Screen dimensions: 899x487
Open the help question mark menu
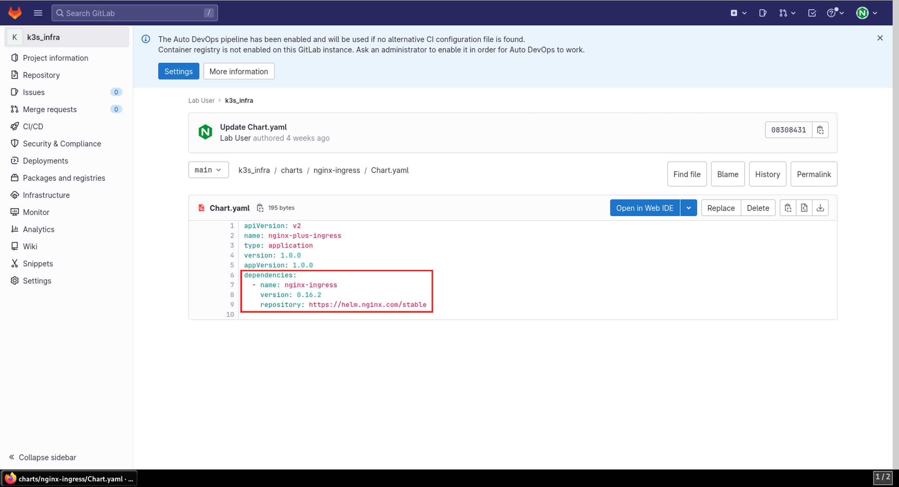(835, 13)
